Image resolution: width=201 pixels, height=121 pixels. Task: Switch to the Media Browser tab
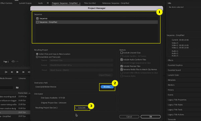click(6, 79)
